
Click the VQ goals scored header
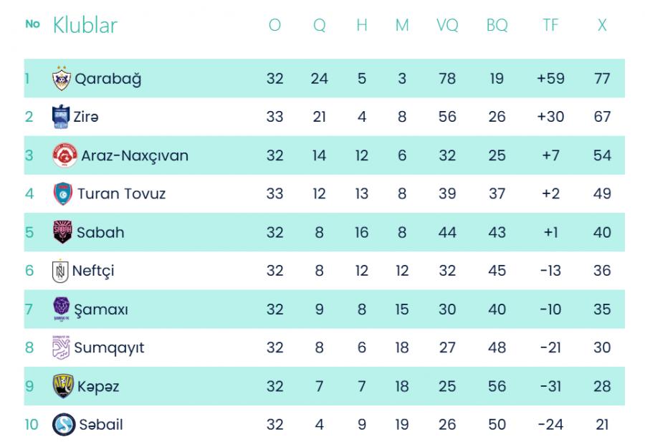[x=447, y=25]
